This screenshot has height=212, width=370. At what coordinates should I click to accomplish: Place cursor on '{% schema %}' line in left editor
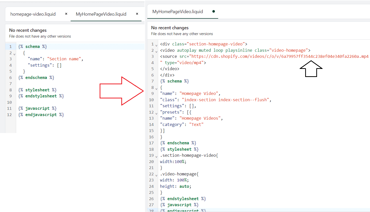tap(33, 46)
